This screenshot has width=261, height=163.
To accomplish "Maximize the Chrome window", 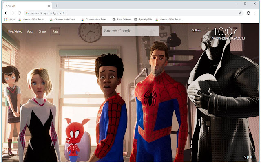I will pos(245,4).
